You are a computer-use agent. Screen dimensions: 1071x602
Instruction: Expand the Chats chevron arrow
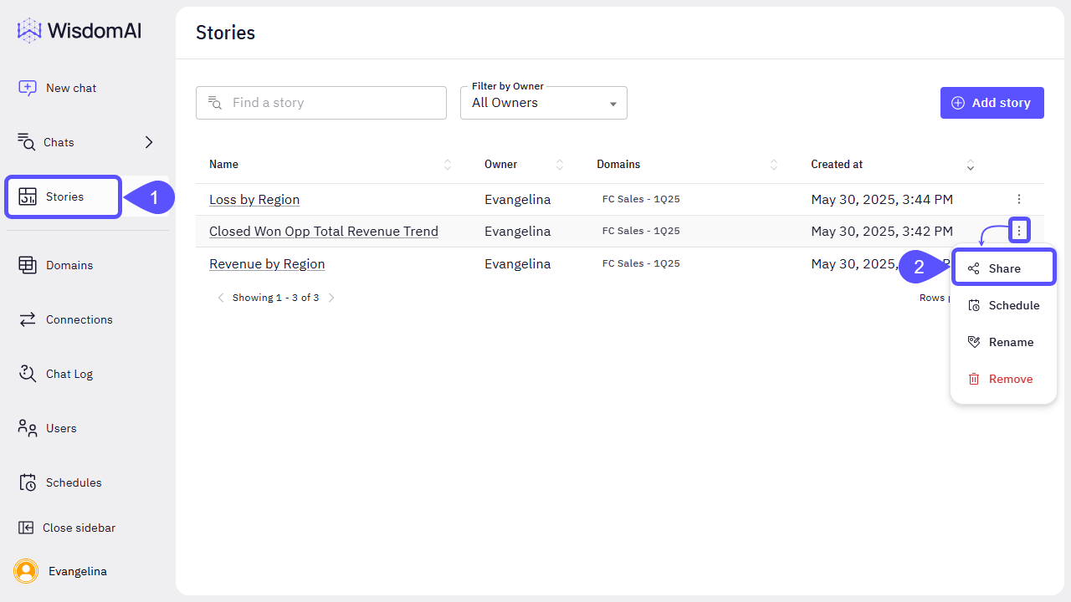(x=149, y=142)
